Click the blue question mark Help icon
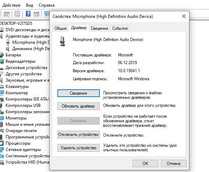The image size is (209, 172). 28,14
